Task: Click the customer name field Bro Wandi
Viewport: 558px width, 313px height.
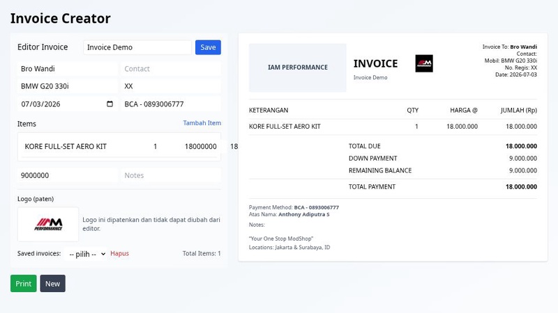Action: [x=67, y=69]
